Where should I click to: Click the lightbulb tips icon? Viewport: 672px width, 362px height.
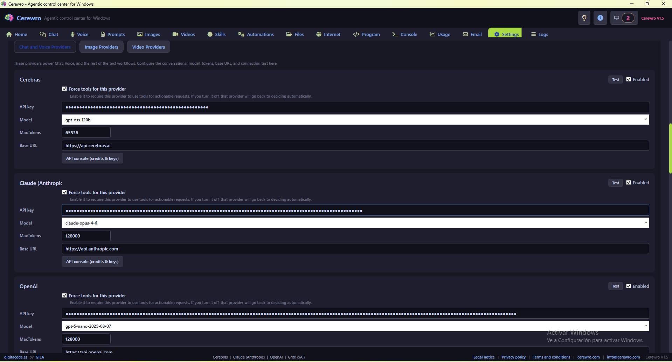coord(584,18)
